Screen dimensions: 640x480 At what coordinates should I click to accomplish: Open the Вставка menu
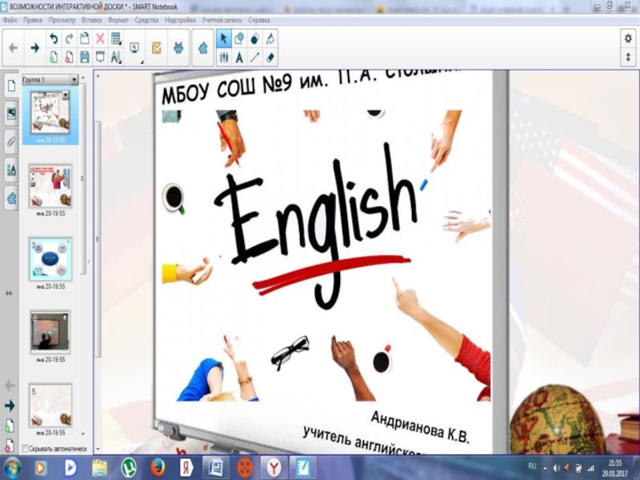(x=91, y=20)
